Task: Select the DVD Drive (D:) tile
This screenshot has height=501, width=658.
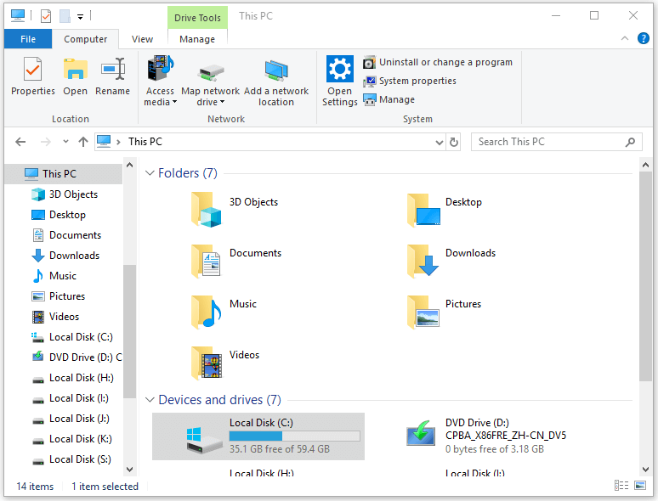Action: 486,436
